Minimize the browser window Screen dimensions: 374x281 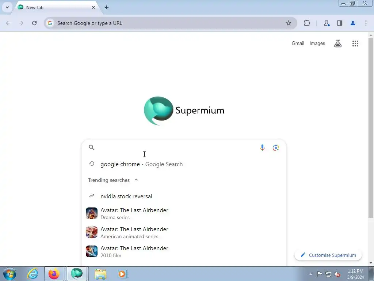343,3
